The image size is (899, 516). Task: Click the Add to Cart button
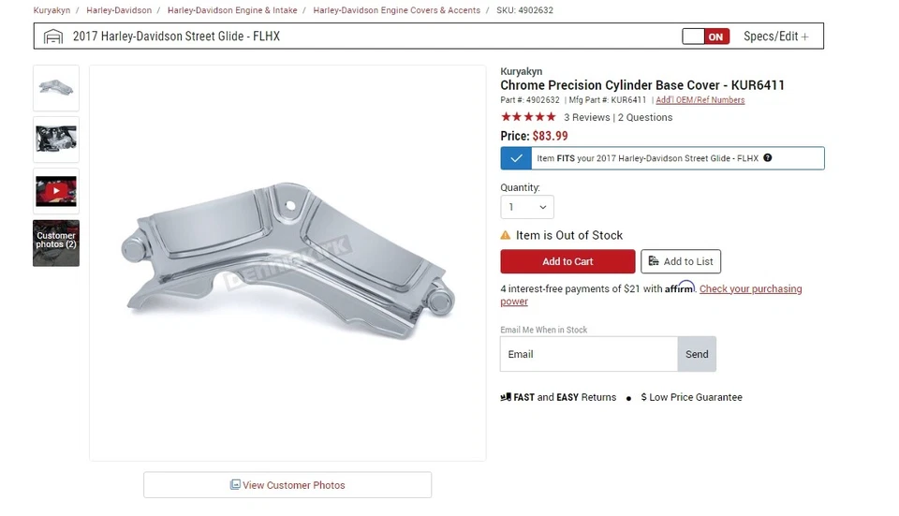coord(567,261)
